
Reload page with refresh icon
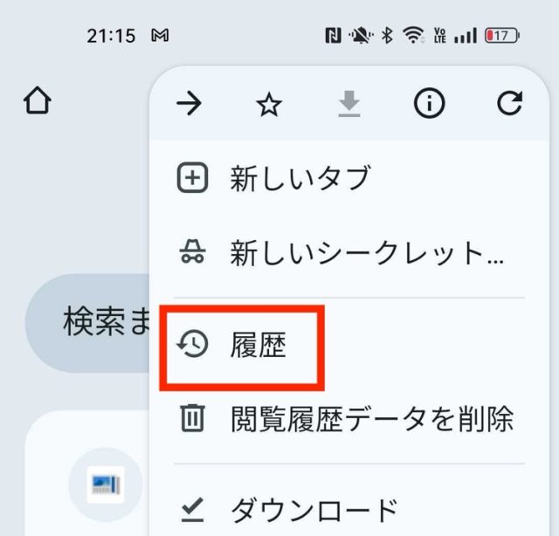(x=510, y=103)
